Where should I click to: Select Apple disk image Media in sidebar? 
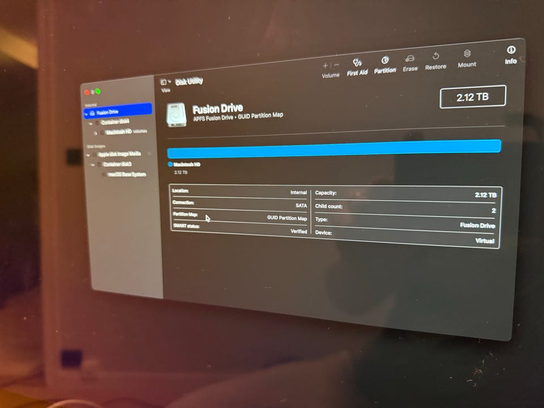click(x=120, y=154)
